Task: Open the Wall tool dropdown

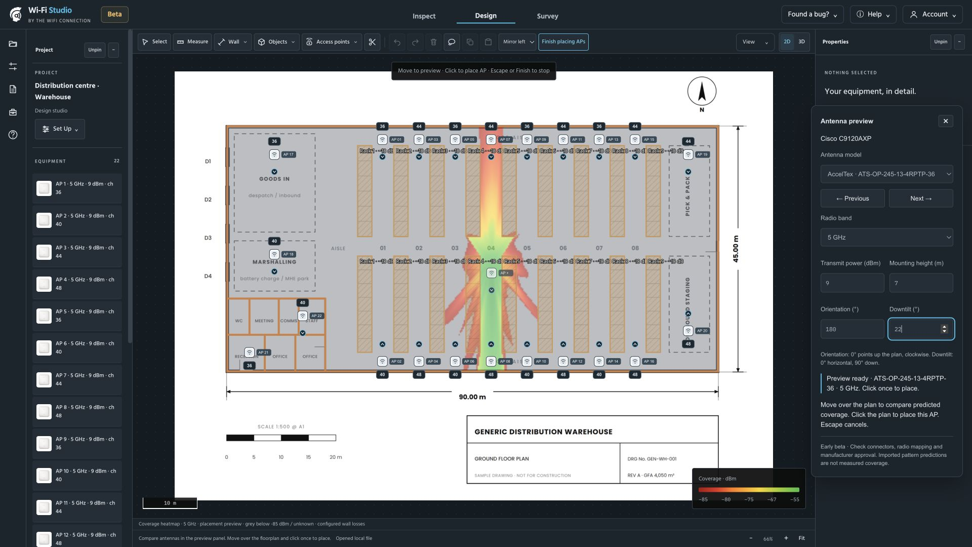Action: point(232,42)
